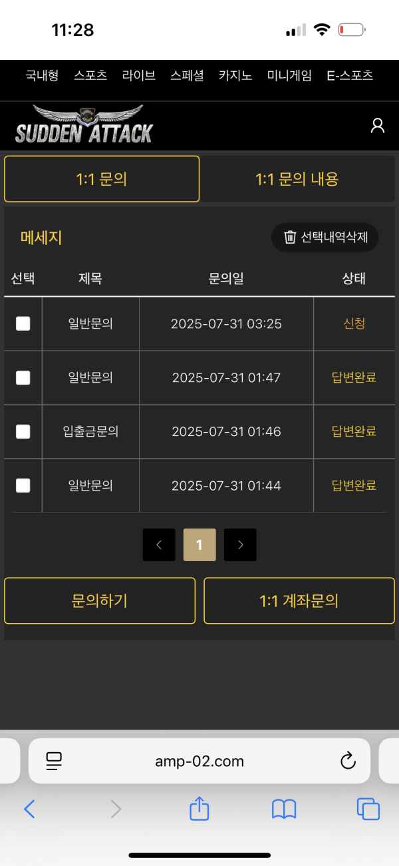Viewport: 399px width, 866px height.
Task: Select page number 1 in pagination
Action: click(x=199, y=544)
